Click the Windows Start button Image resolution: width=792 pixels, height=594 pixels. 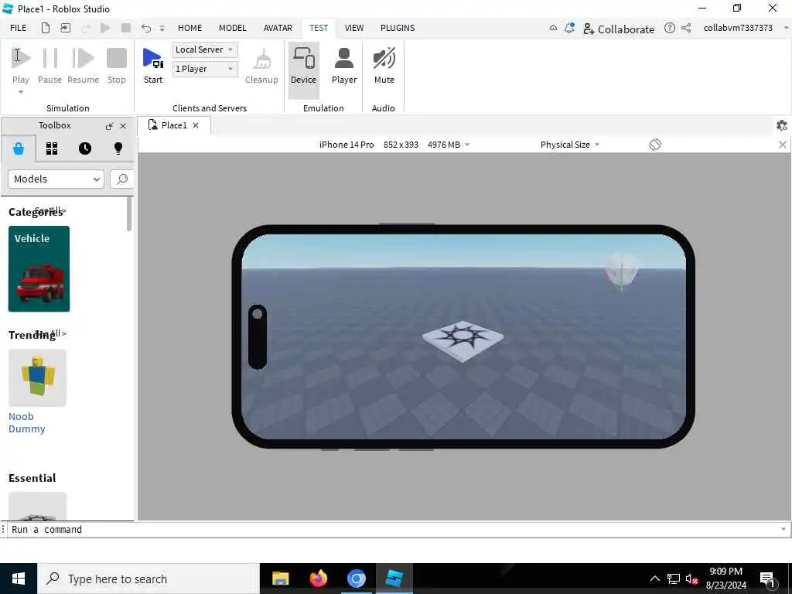coord(19,579)
